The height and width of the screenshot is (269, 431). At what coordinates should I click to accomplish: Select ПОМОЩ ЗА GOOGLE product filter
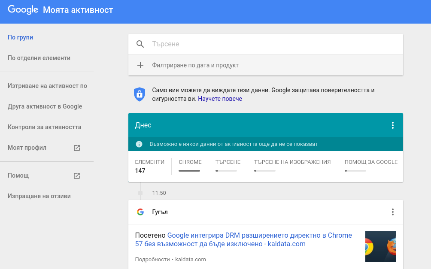pos(371,162)
